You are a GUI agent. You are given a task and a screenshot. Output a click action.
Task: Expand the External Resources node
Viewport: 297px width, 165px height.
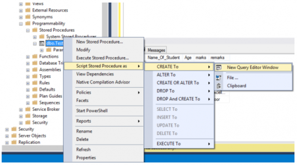tap(21, 10)
